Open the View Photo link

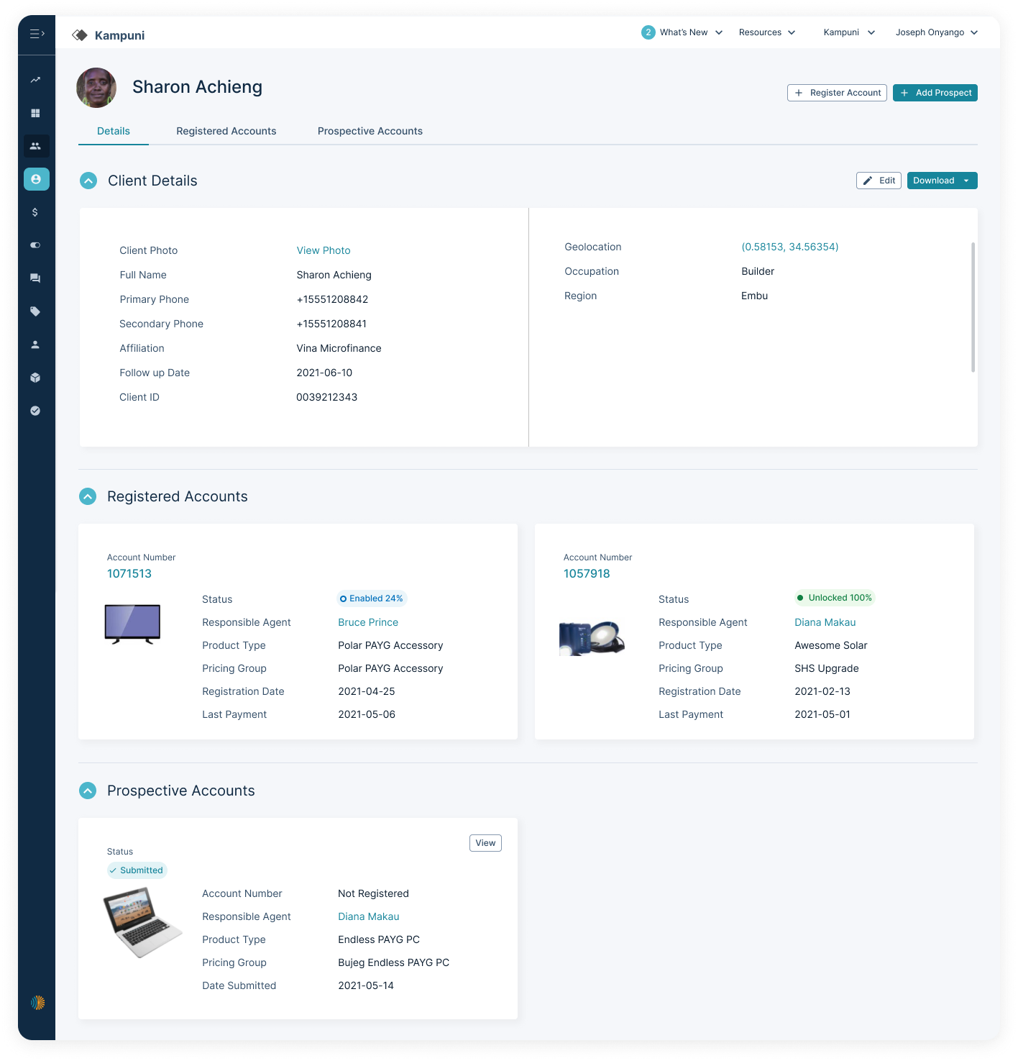[324, 250]
